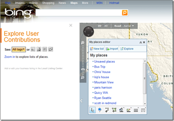Viewport: 174px width, 121px height.
Task: Click the fill color paint tool
Action: click(121, 110)
